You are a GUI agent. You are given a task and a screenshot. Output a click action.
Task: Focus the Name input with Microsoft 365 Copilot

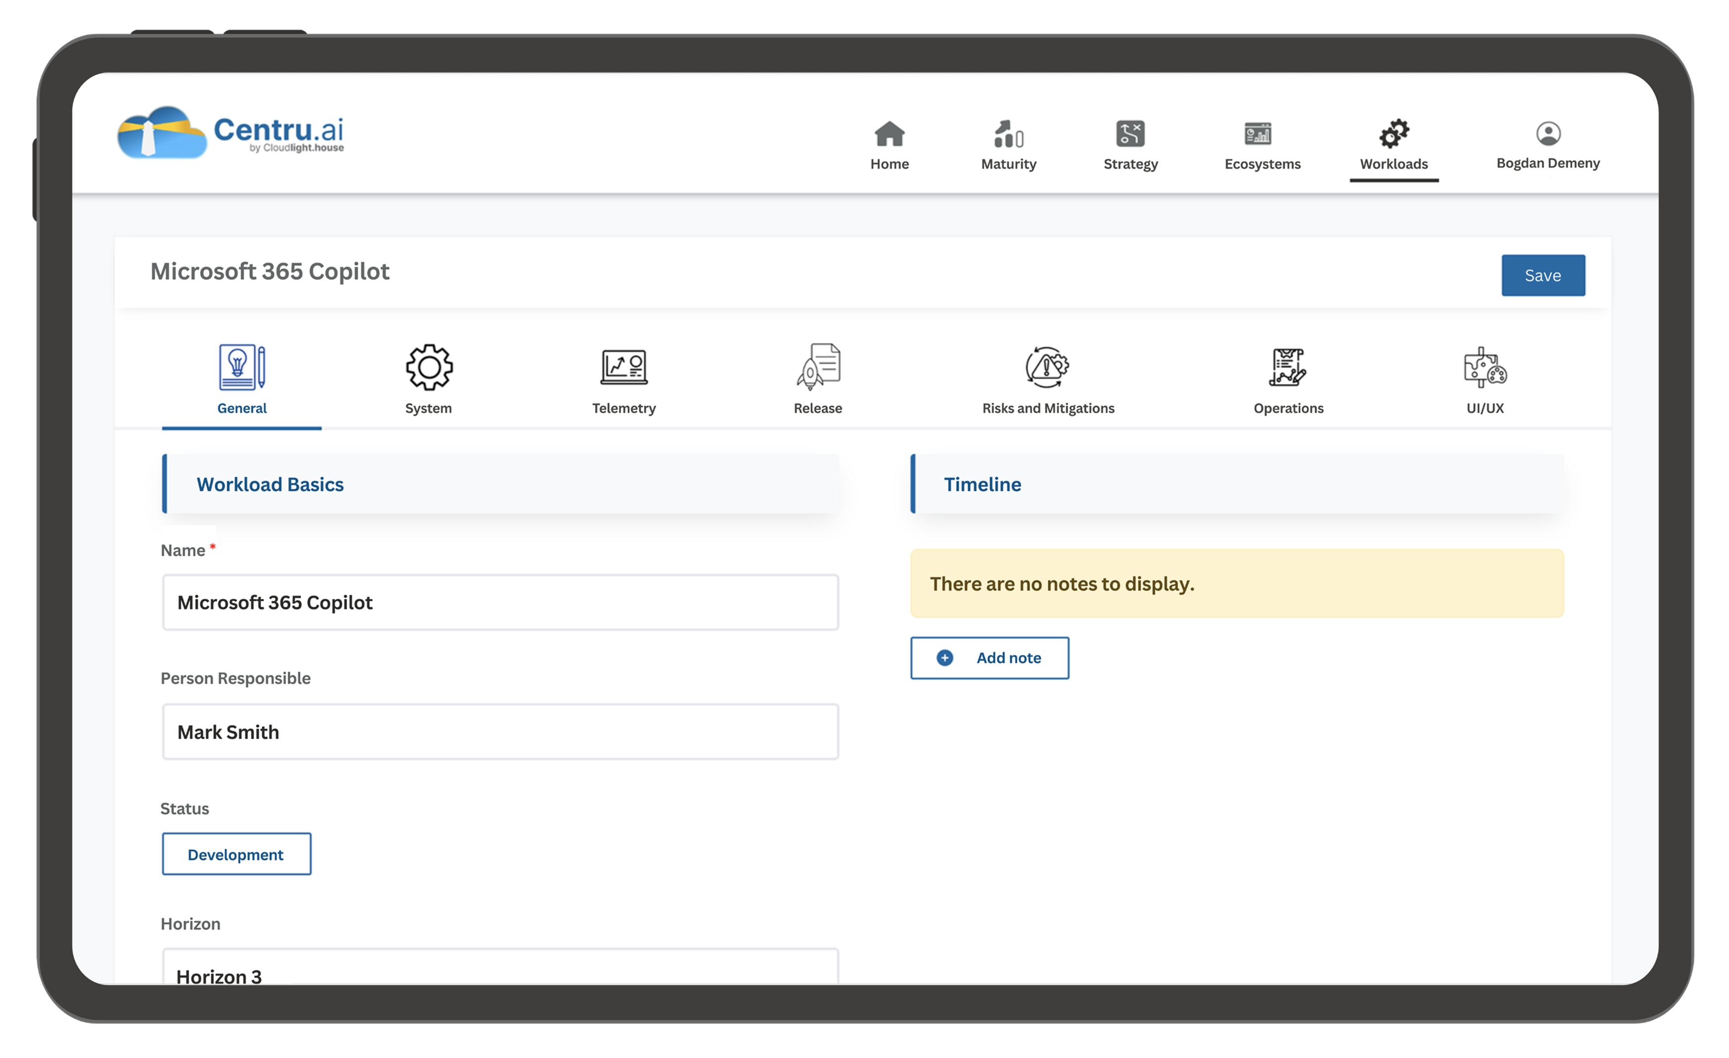tap(501, 602)
